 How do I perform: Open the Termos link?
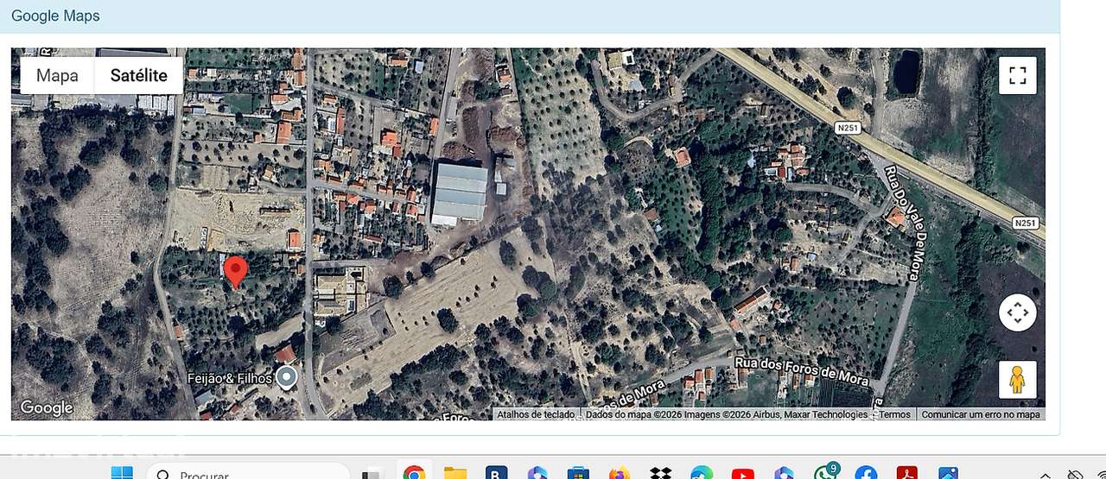point(894,415)
